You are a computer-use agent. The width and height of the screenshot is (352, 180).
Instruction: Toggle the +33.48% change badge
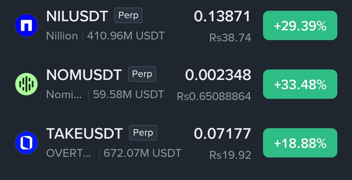(x=300, y=84)
